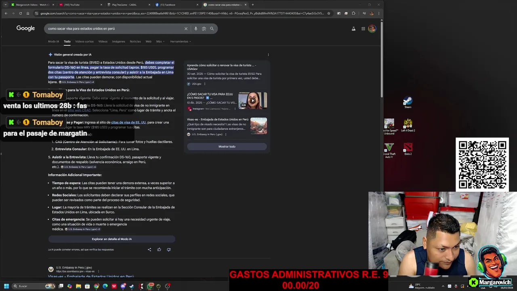This screenshot has width=517, height=291.
Task: Open Google Lens image search
Action: (204, 29)
